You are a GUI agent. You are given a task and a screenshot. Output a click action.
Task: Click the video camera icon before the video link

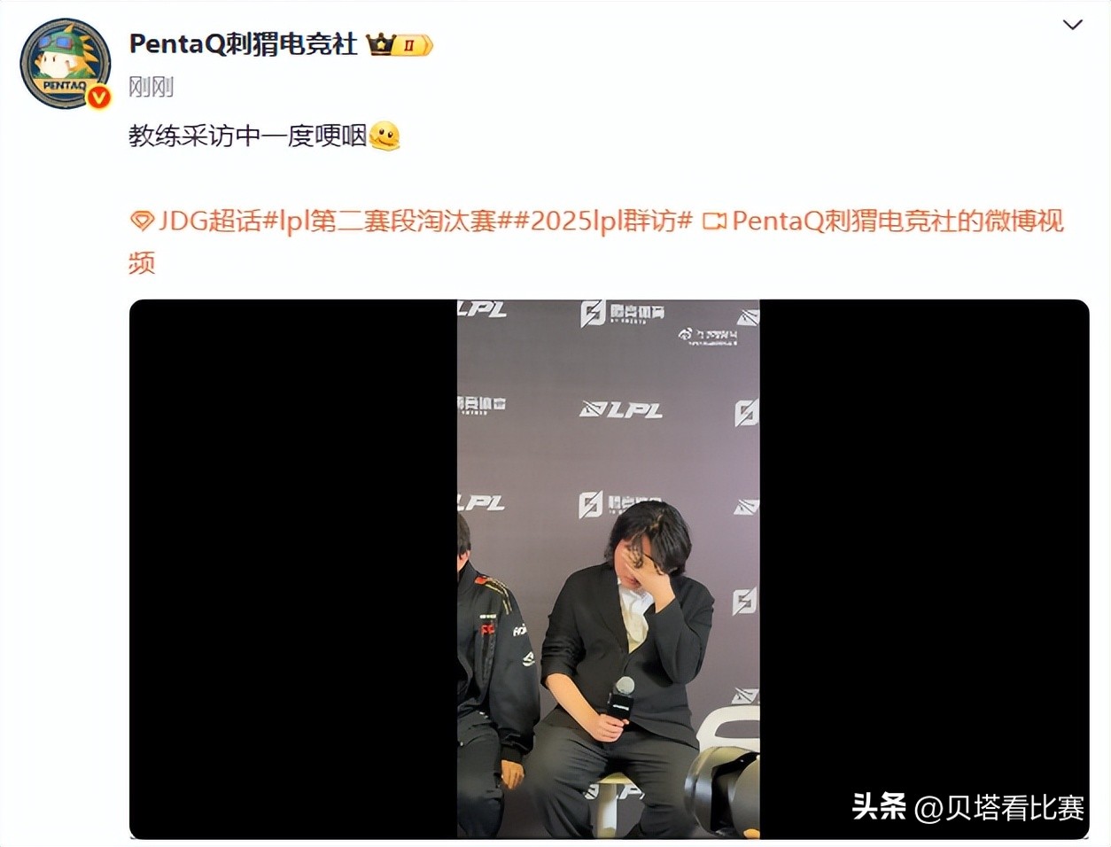[714, 221]
